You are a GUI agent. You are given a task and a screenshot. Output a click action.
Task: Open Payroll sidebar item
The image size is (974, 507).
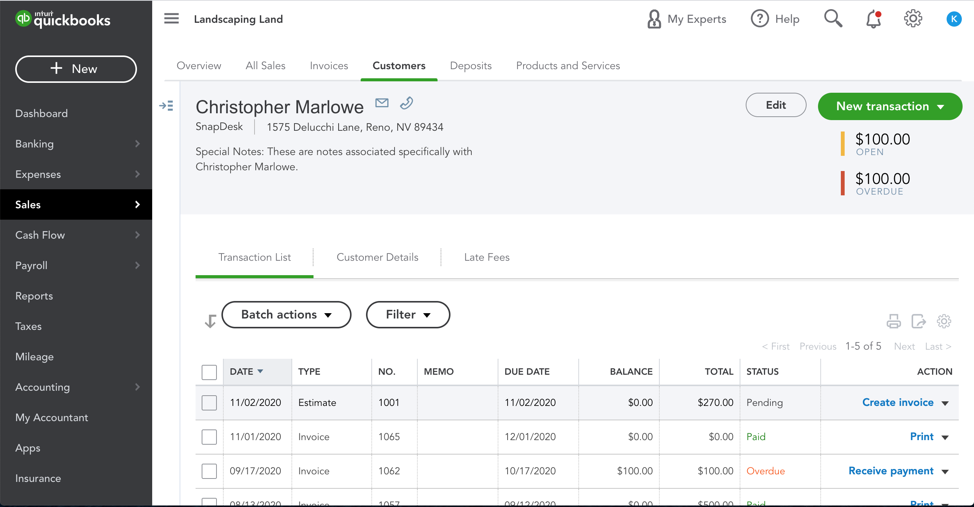coord(76,265)
